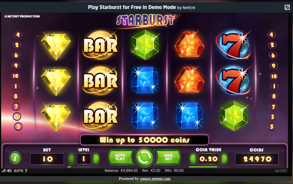Open the question mark help icon

[x=26, y=171]
